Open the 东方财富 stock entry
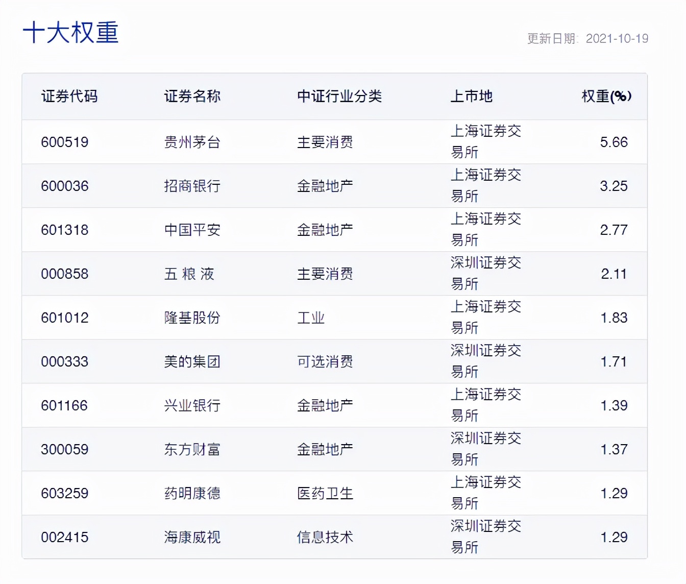Screen dimensions: 686x584 coord(191,449)
